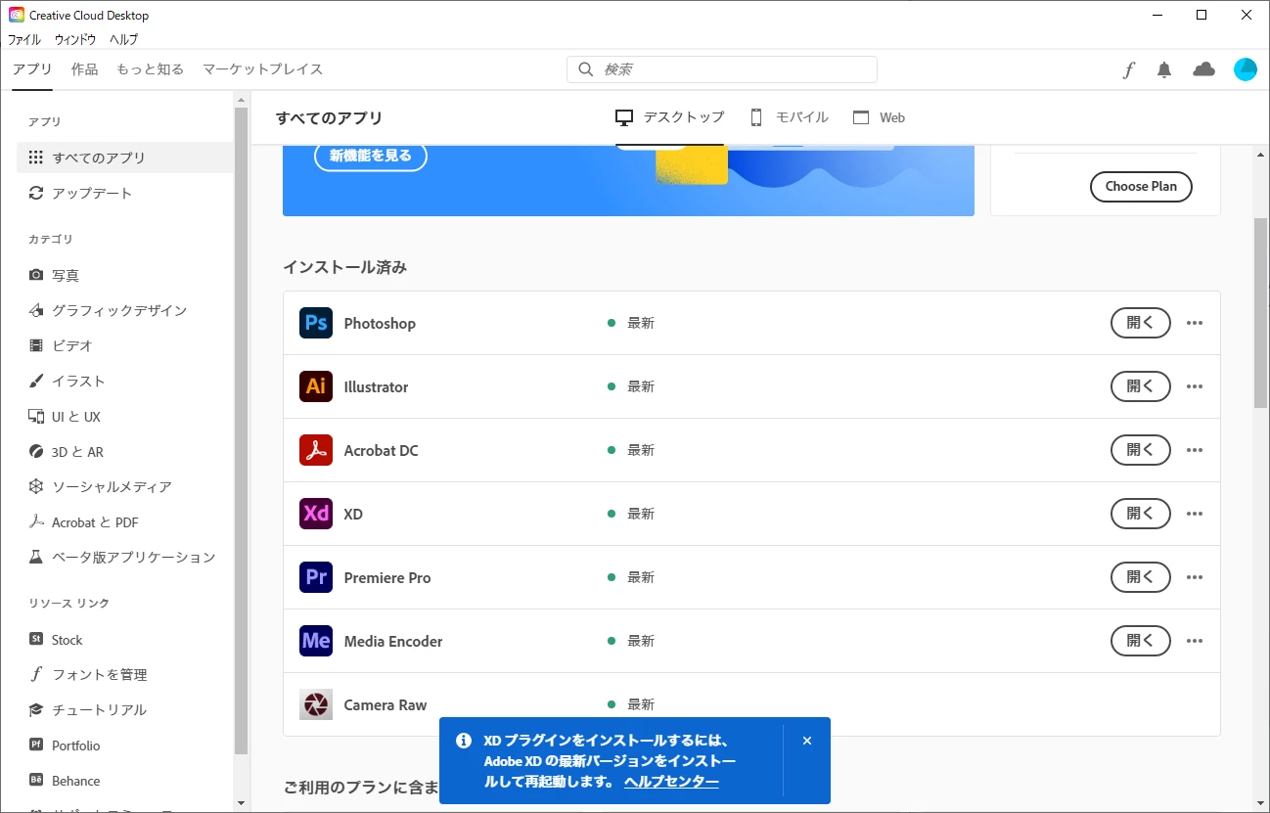Viewport: 1270px width, 813px height.
Task: Click 開く button for Premiere Pro
Action: [1141, 577]
